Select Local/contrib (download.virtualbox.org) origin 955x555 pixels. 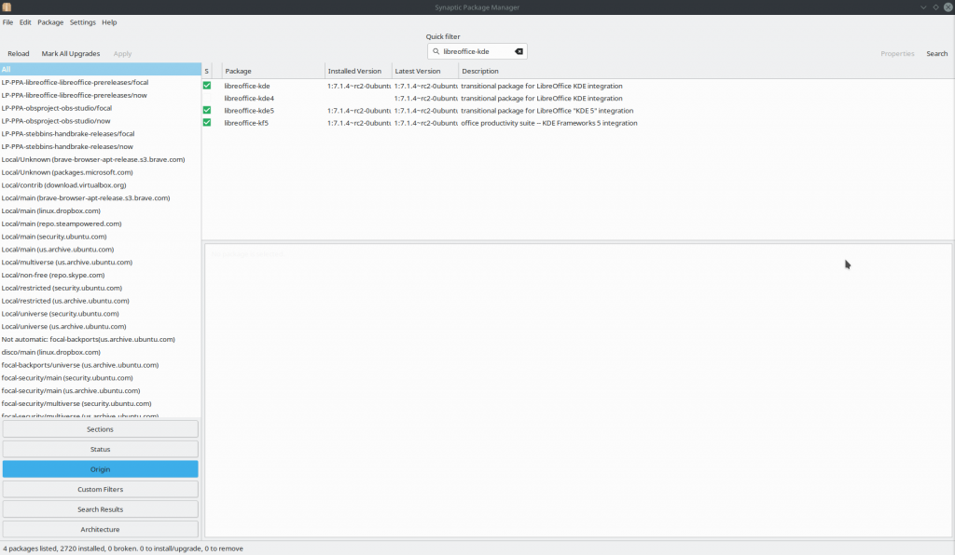point(64,185)
